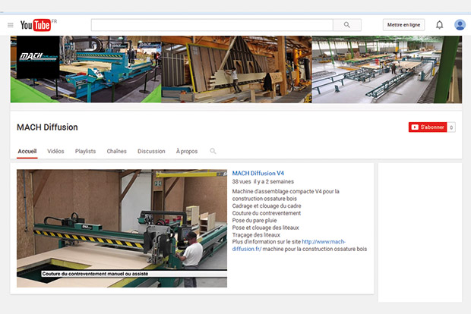Screen dimensions: 471x314
Task: Click '38 vues il y a 2 semaines' text
Action: (263, 181)
